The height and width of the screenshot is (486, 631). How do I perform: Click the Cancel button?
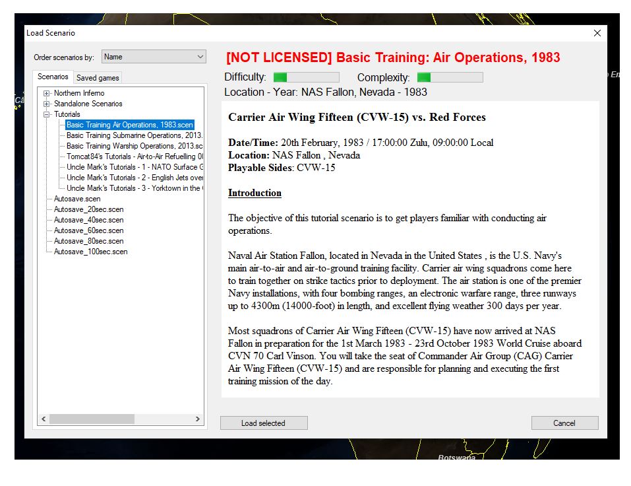click(x=564, y=423)
